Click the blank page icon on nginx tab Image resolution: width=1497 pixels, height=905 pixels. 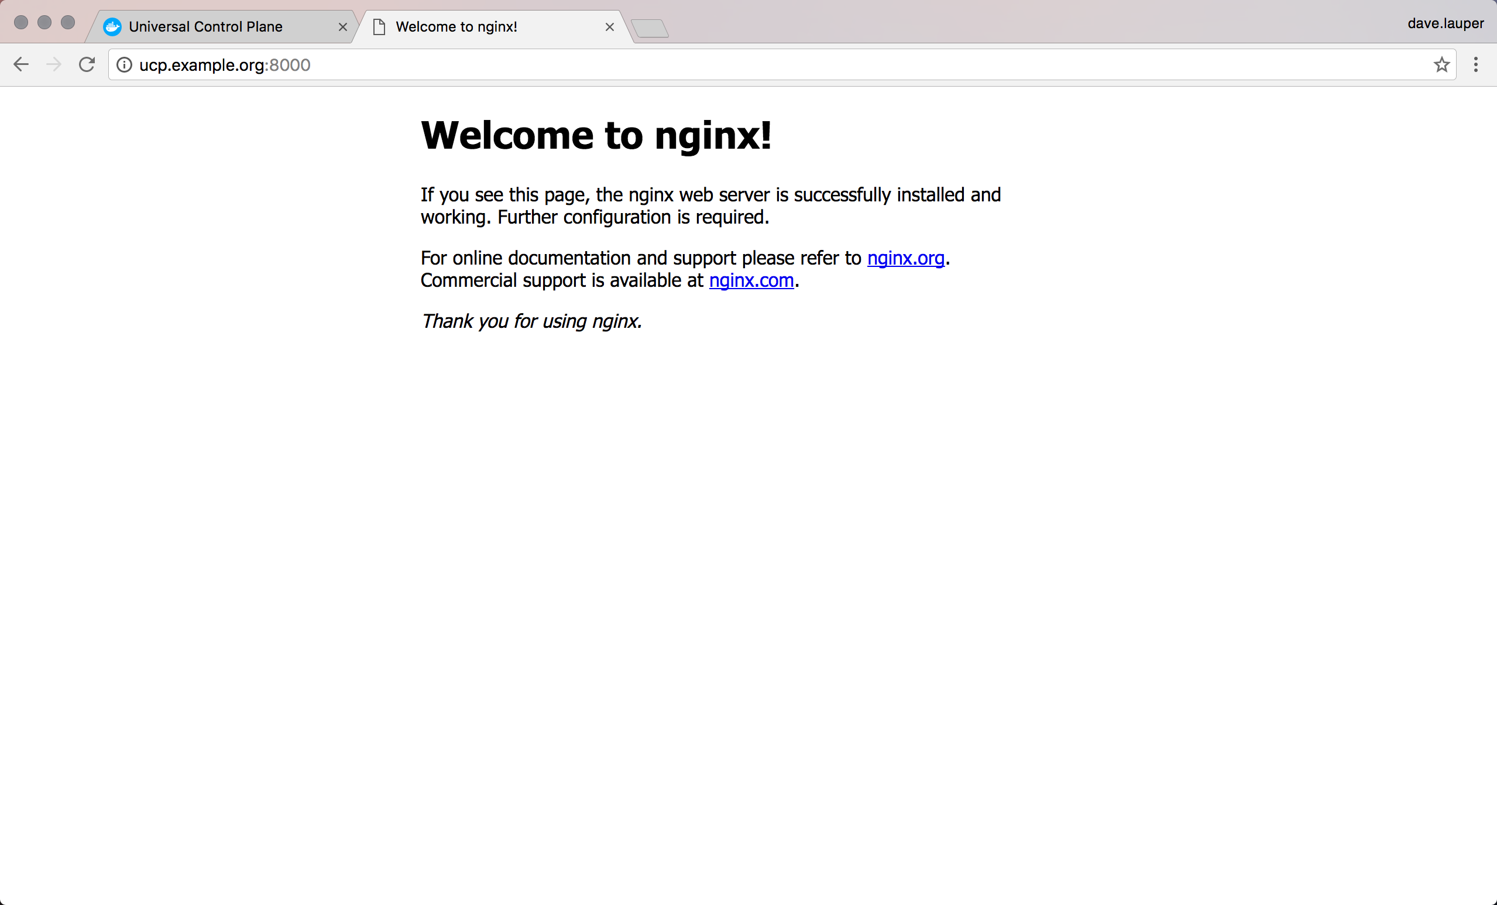379,27
